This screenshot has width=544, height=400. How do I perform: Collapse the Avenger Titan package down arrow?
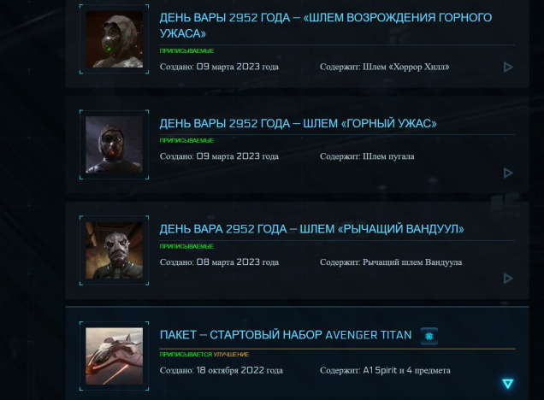pos(508,384)
